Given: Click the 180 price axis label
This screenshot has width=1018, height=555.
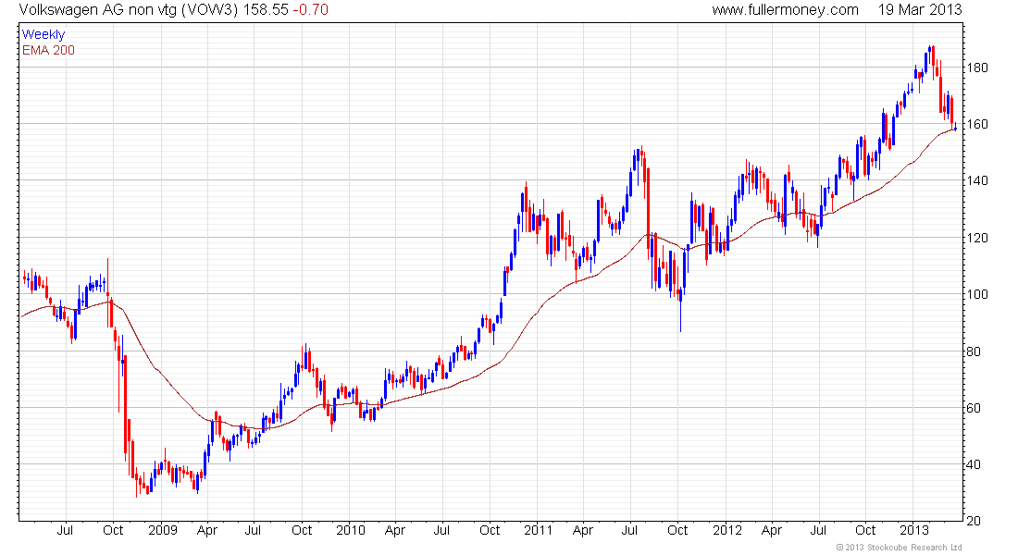Looking at the screenshot, I should pyautogui.click(x=977, y=68).
